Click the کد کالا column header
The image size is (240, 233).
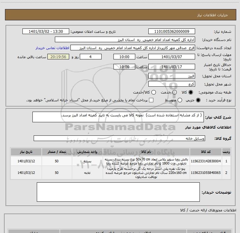206,152
